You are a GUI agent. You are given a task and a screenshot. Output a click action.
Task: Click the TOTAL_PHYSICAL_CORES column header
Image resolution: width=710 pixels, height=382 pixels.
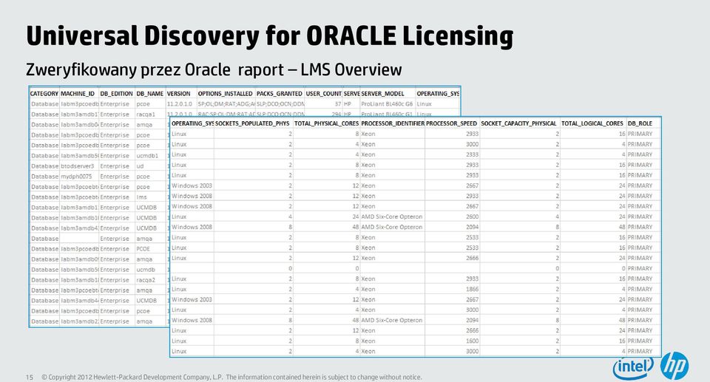326,123
